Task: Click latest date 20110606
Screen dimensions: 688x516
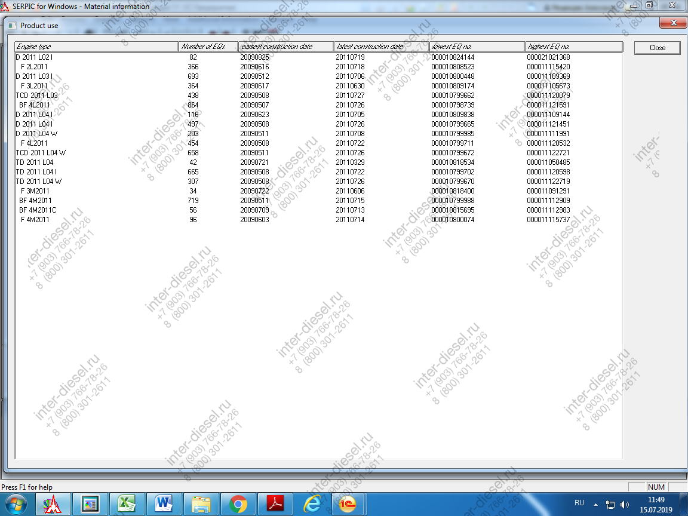Action: [x=350, y=191]
